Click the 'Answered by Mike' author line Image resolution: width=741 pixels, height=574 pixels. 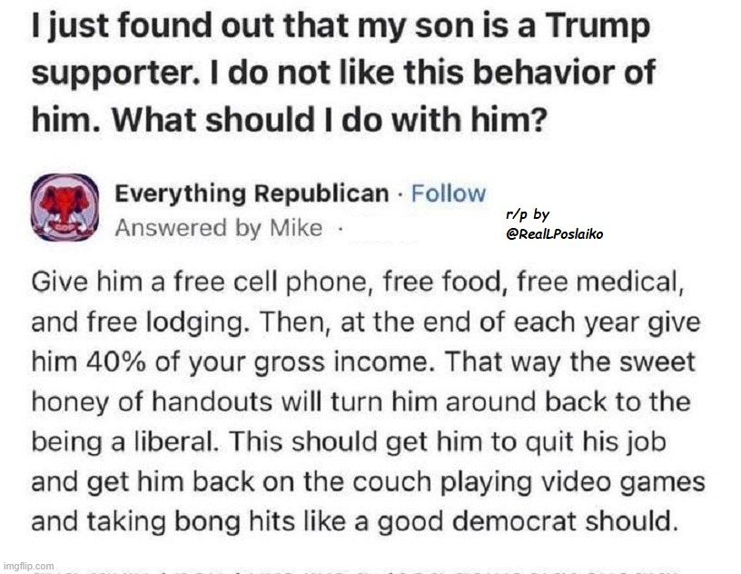(x=218, y=228)
